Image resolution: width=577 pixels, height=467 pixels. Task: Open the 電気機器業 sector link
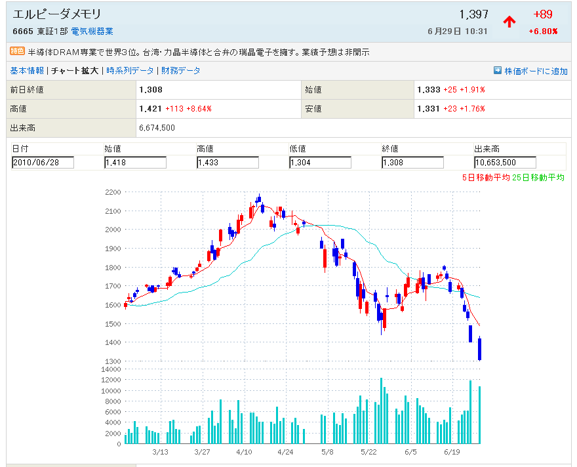click(x=92, y=31)
